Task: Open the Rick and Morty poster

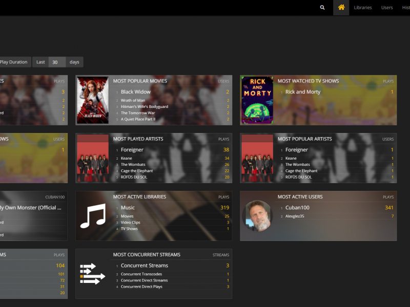Action: coord(257,100)
